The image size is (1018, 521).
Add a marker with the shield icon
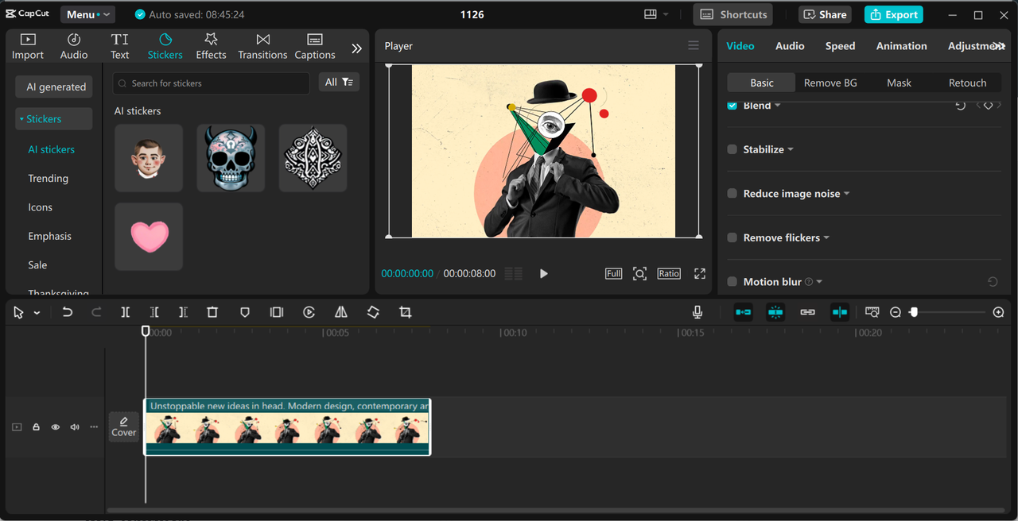245,312
